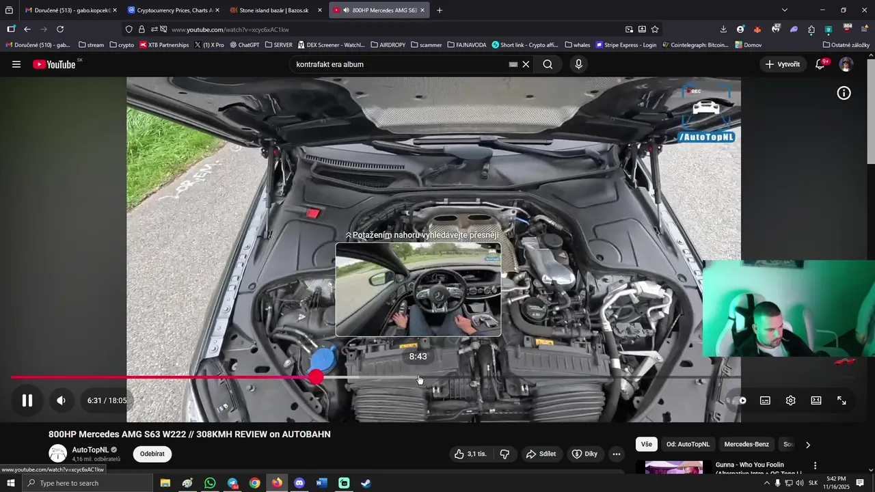Open the YouTube hamburger menu
This screenshot has height=492, width=875.
16,64
